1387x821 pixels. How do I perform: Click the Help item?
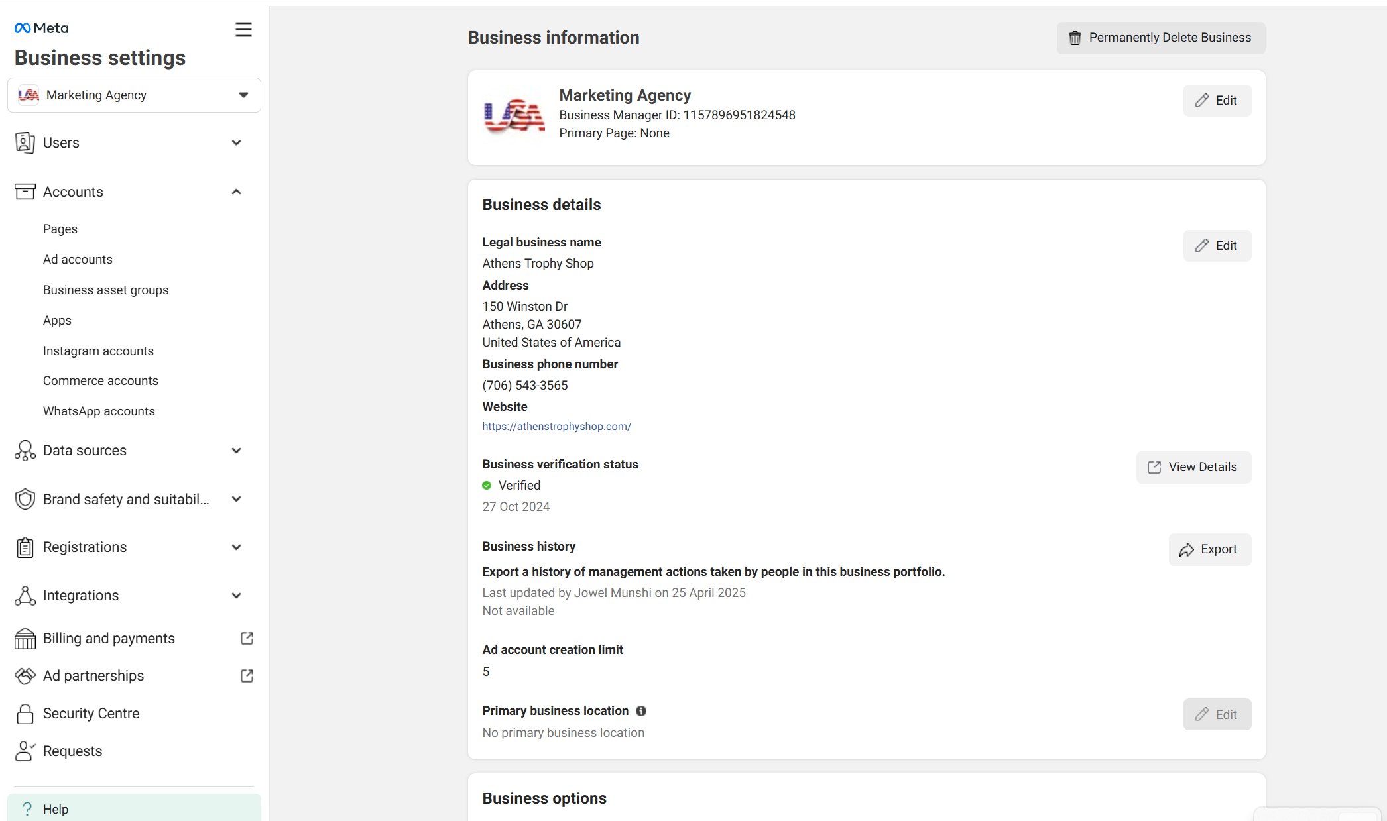[134, 808]
